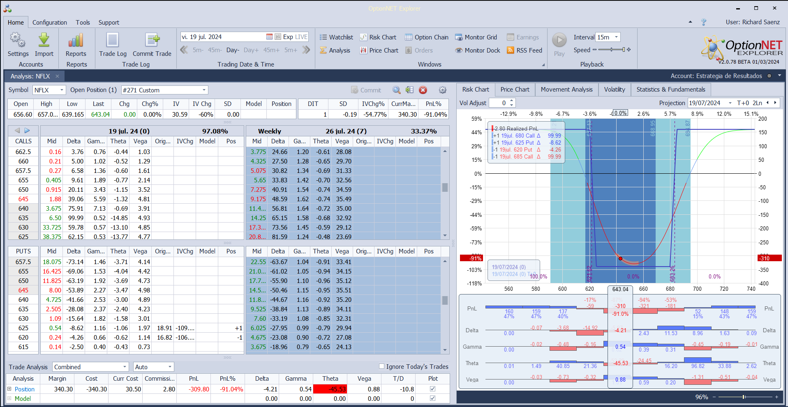Open Risk Chart from the Windows ribbon group
The width and height of the screenshot is (788, 407).
(378, 37)
